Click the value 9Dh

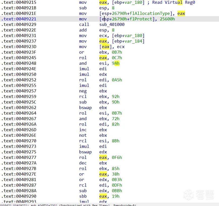(116, 102)
